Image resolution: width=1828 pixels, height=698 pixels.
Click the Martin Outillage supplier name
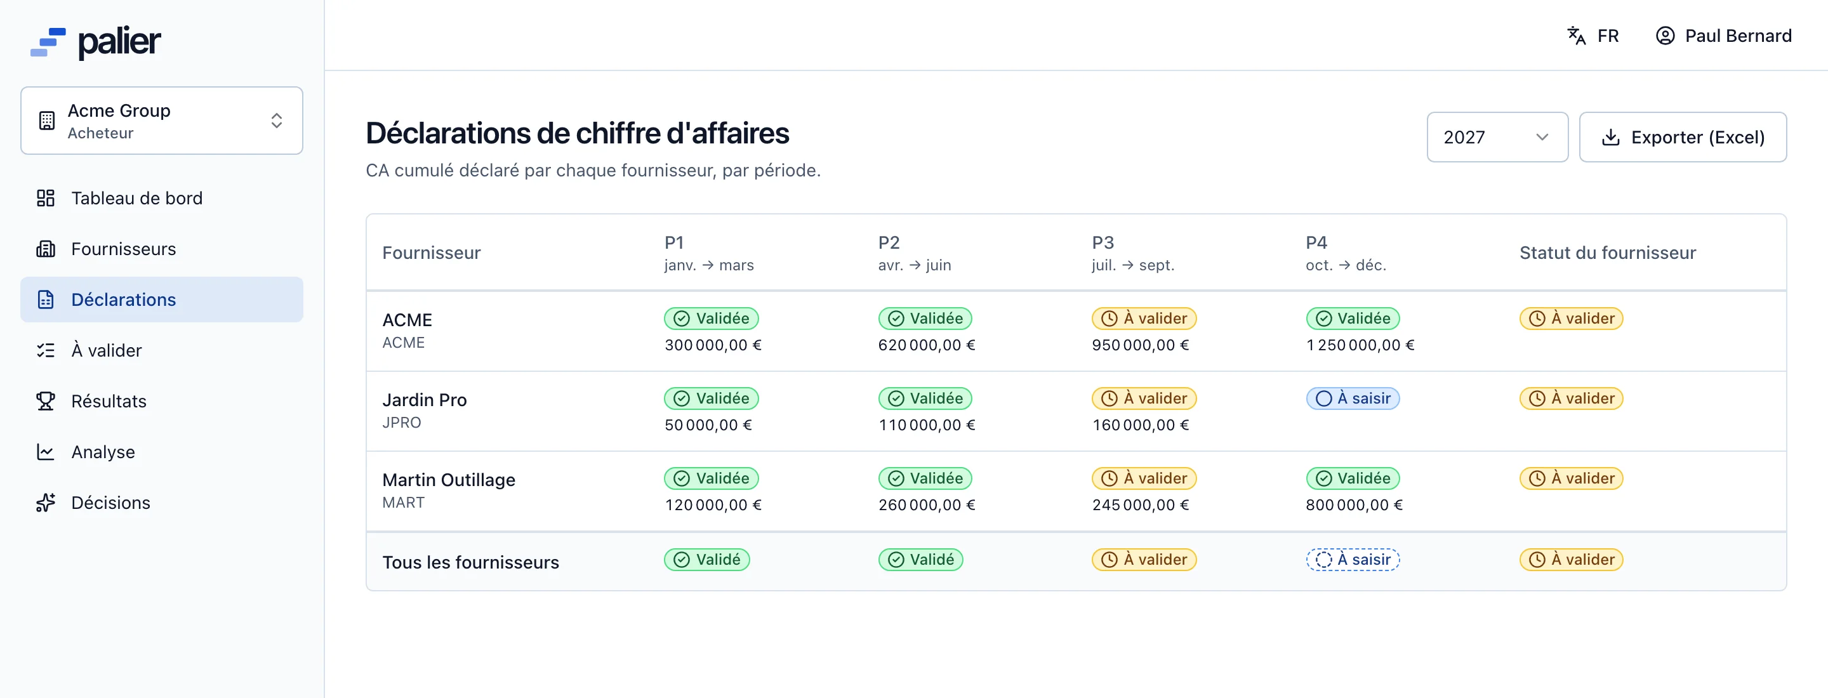click(x=449, y=480)
